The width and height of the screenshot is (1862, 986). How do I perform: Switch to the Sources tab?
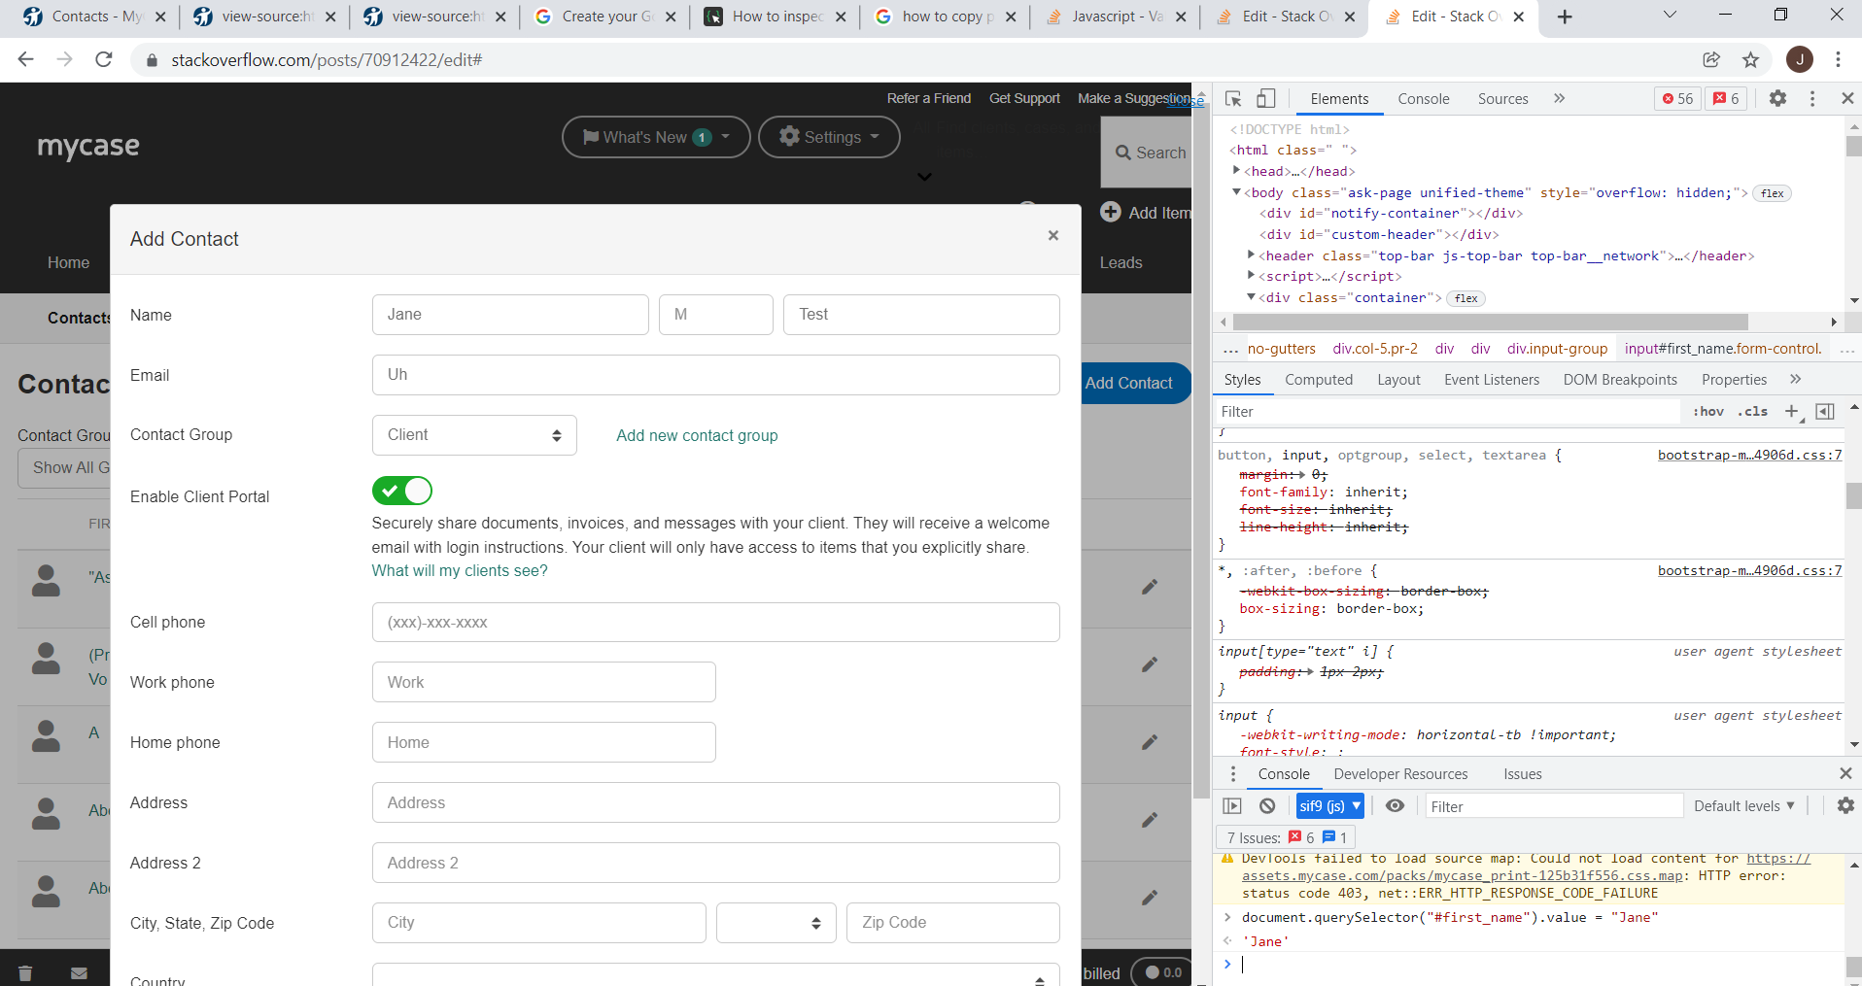point(1502,98)
